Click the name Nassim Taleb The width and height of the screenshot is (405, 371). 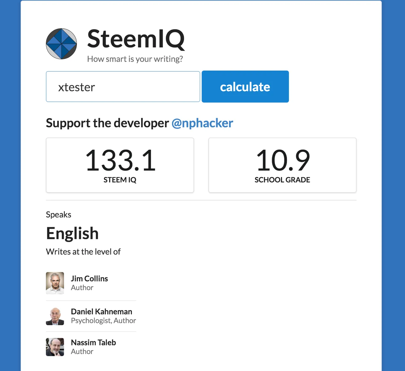93,342
